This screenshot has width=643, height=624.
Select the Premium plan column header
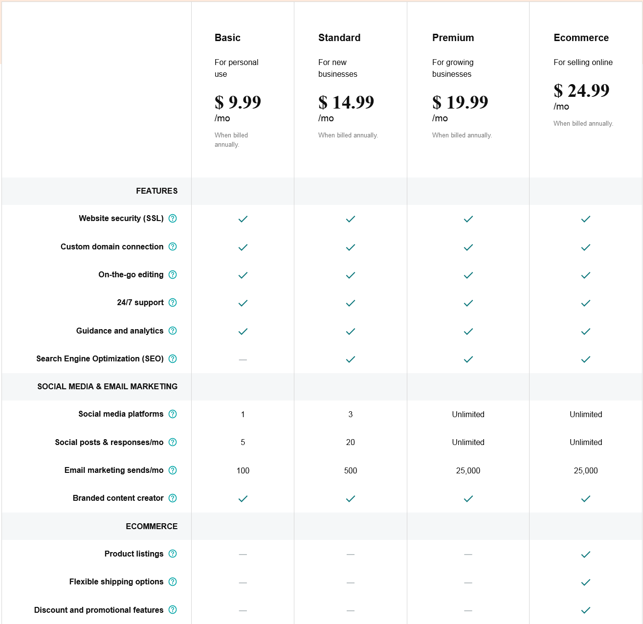(x=453, y=38)
